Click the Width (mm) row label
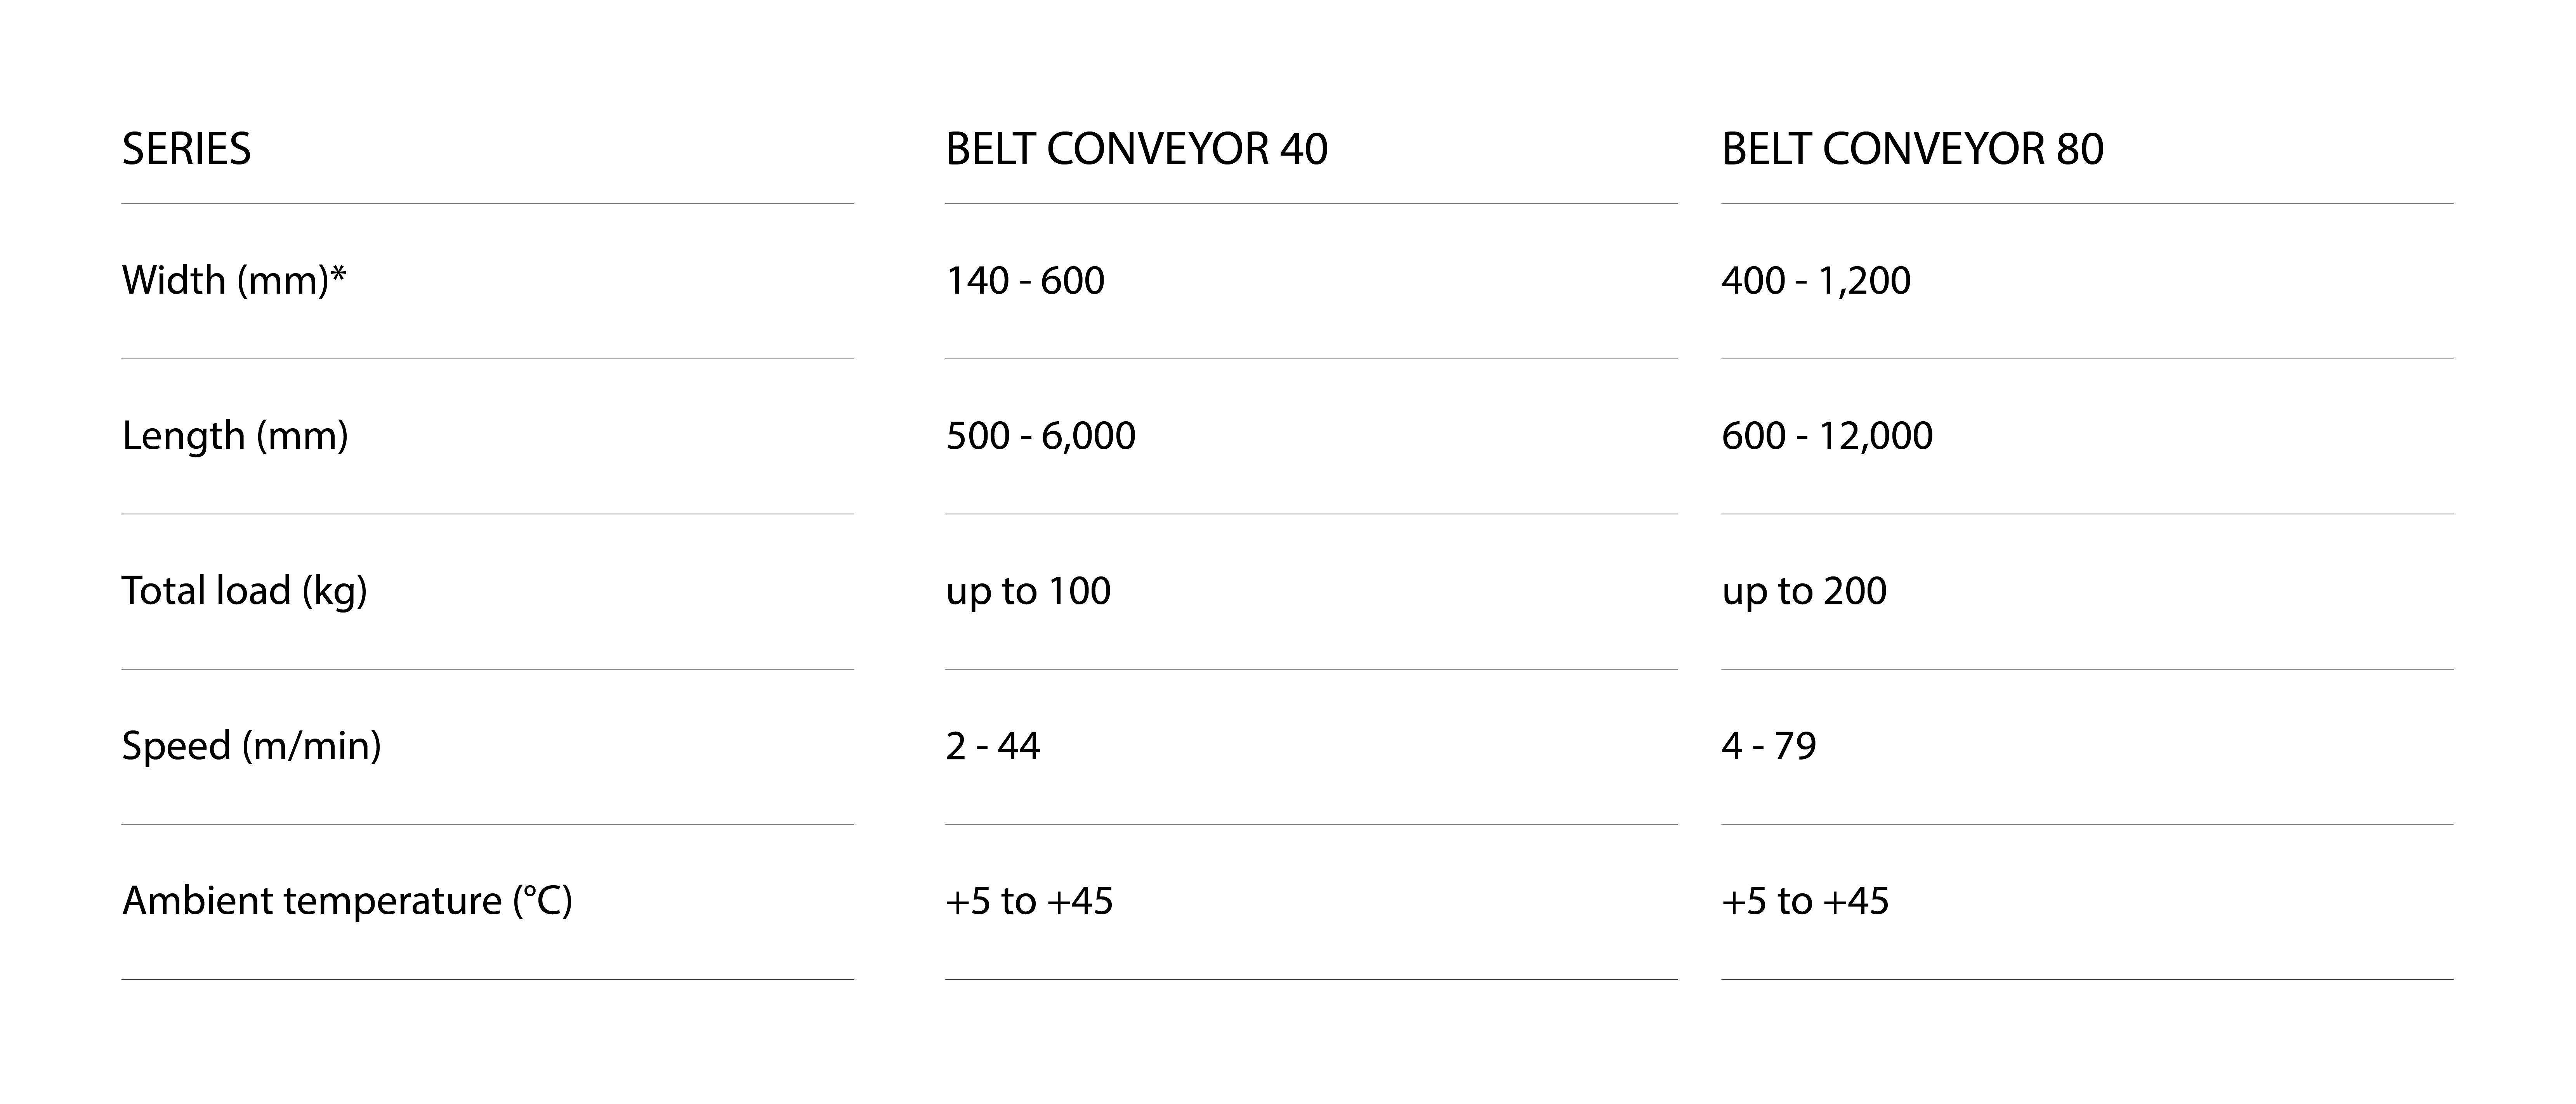This screenshot has width=2576, height=1104. (225, 281)
